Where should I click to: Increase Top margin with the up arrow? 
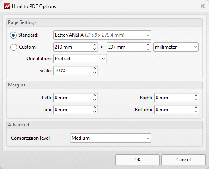tap(94, 108)
